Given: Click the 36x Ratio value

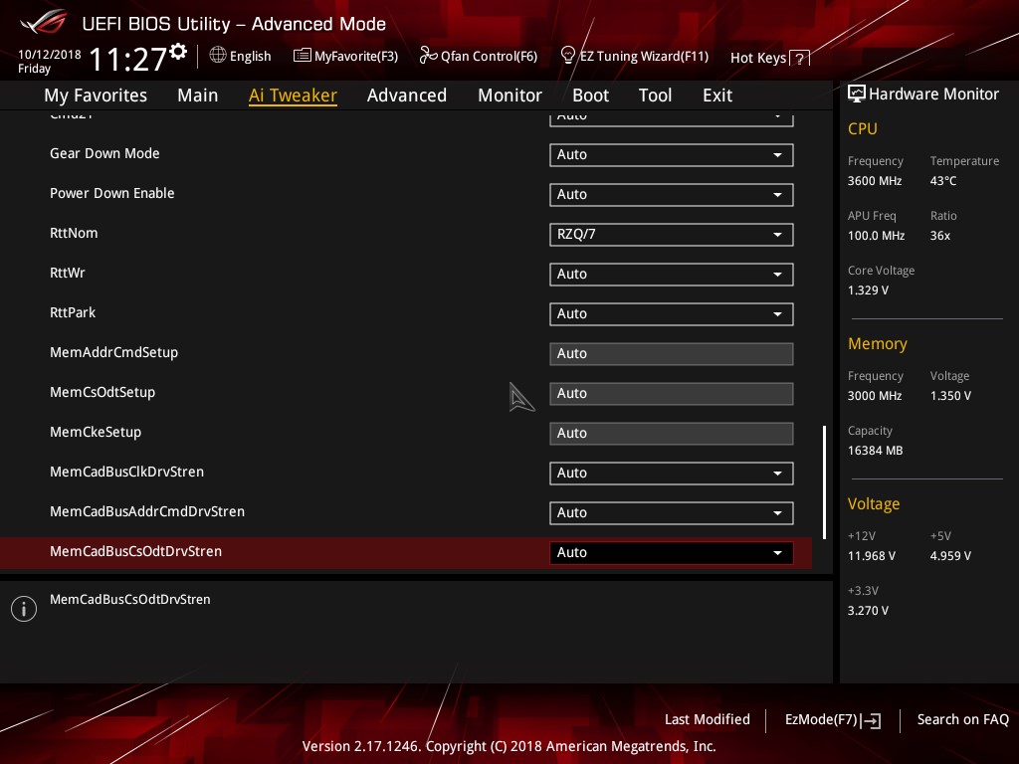Looking at the screenshot, I should tap(940, 236).
